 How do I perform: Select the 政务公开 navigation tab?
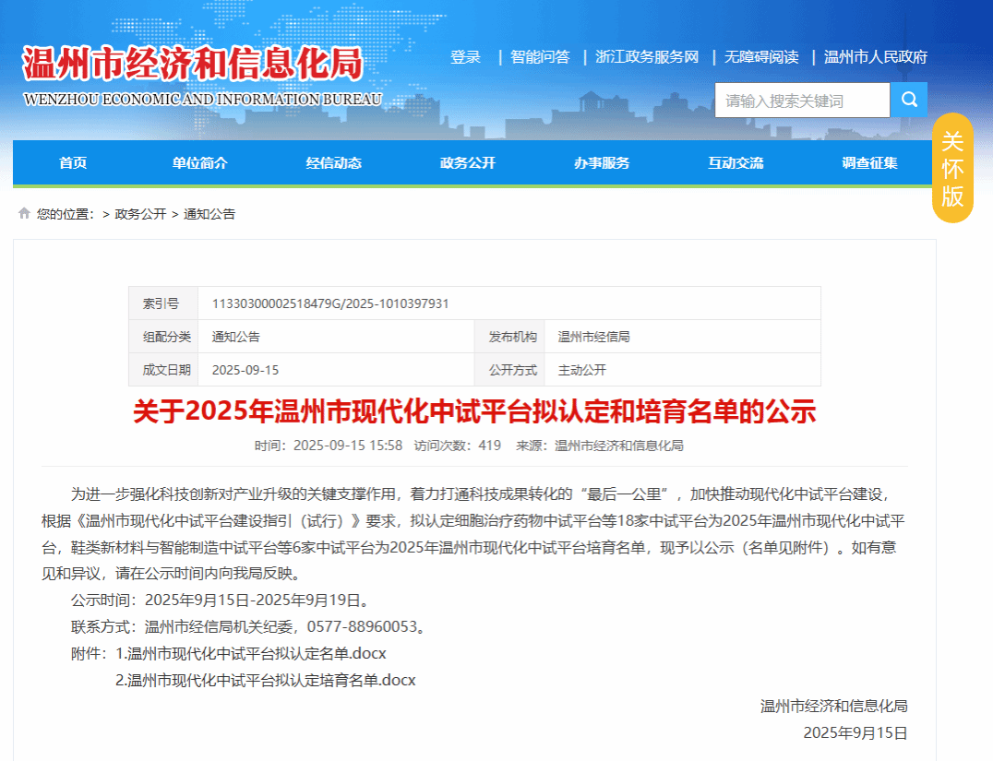468,162
